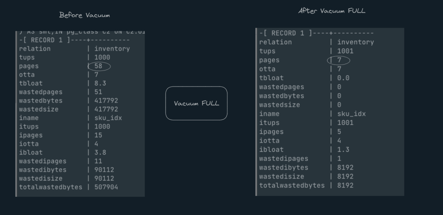Click the ibloat value 3.8
The image size is (443, 215).
coord(100,153)
